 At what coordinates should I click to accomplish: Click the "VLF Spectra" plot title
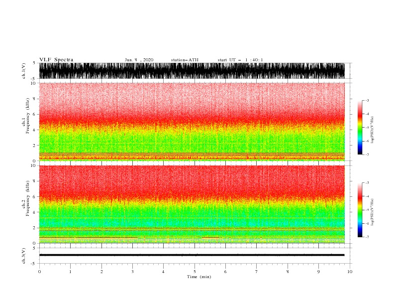point(56,60)
